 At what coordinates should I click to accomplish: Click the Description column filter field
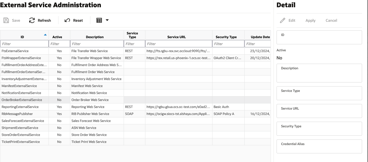[x=97, y=44]
